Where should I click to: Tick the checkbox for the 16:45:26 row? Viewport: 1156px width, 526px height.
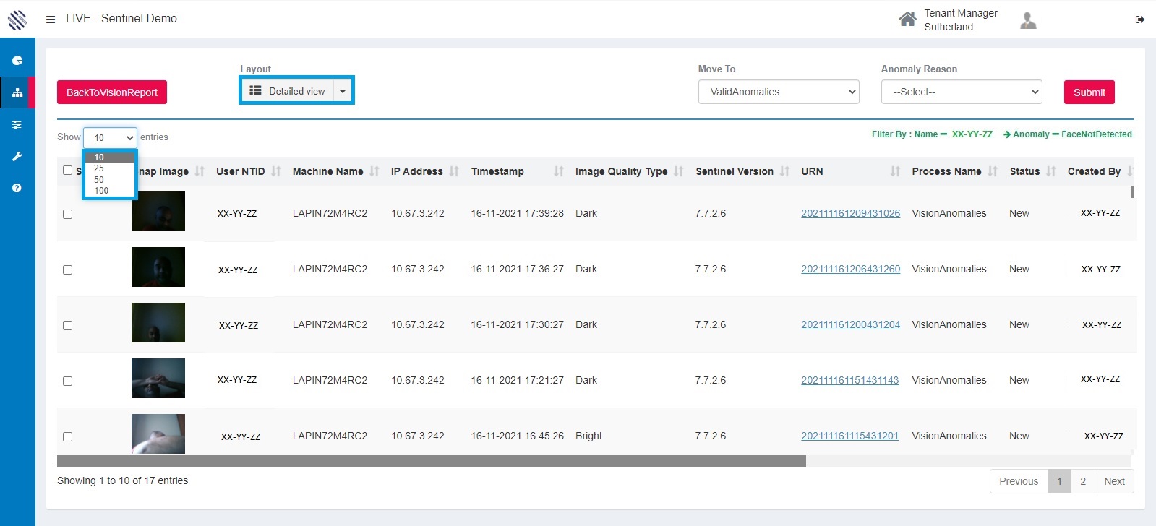click(67, 436)
